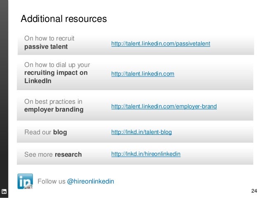Click the See more research text
The image size is (263, 198).
pyautogui.click(x=53, y=155)
